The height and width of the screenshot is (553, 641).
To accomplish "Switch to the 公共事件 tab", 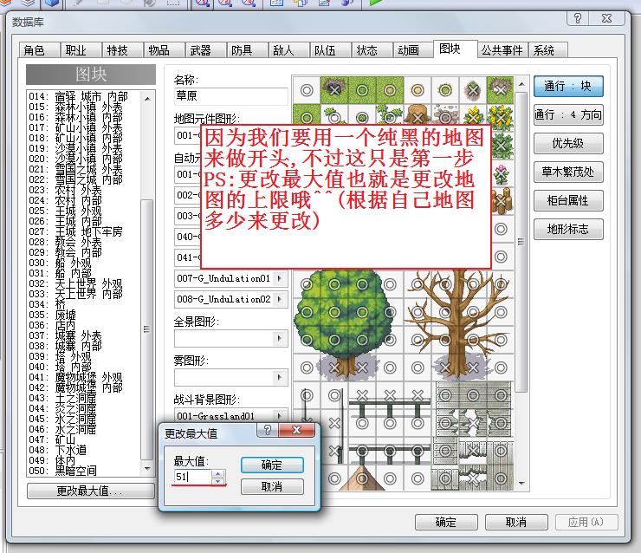I will click(x=502, y=50).
